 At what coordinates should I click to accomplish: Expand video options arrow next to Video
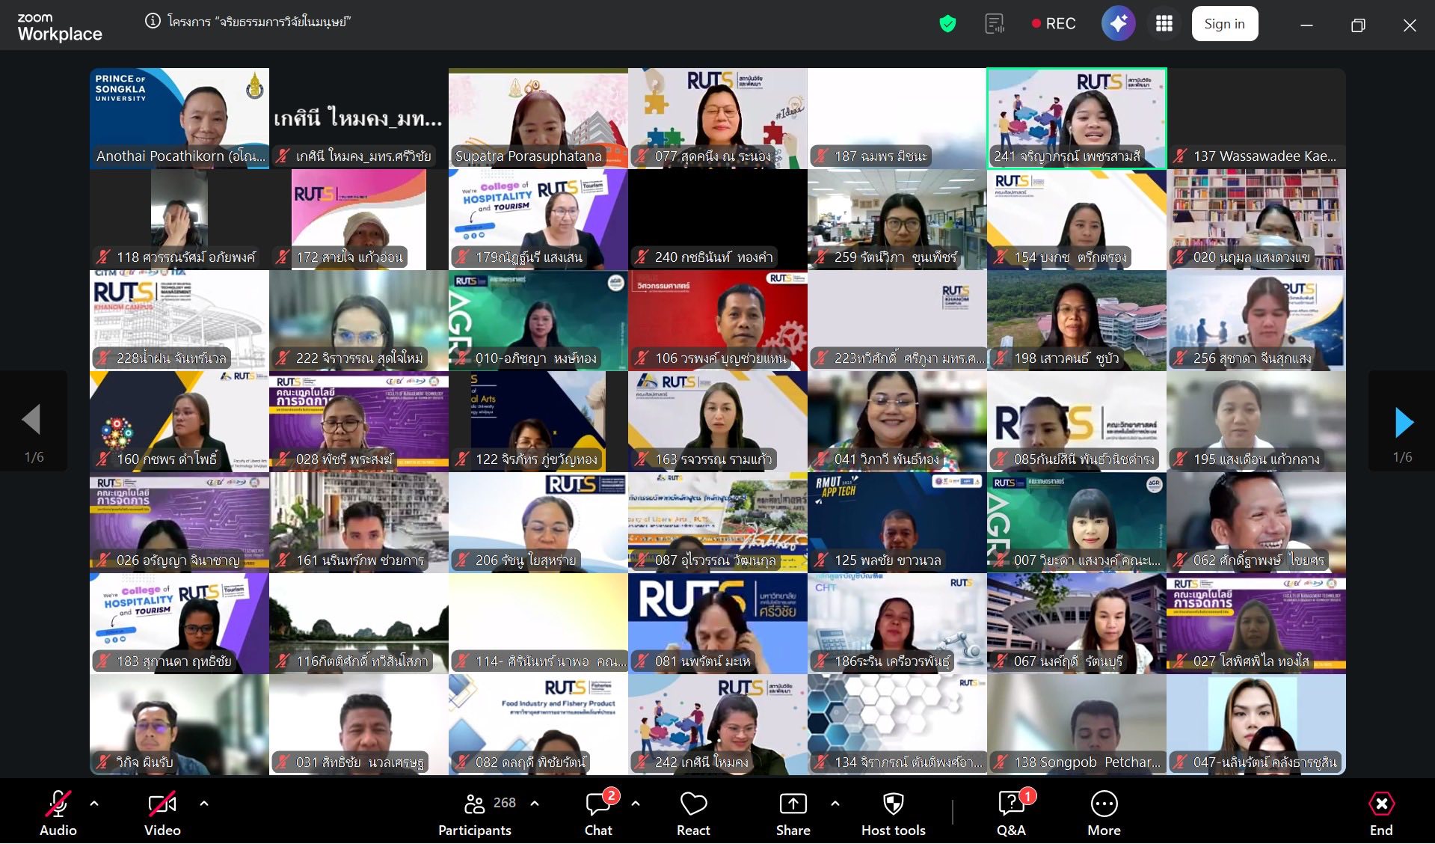tap(204, 804)
